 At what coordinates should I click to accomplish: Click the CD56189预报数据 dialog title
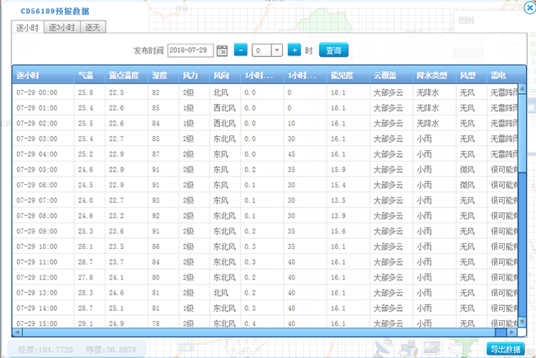(55, 12)
